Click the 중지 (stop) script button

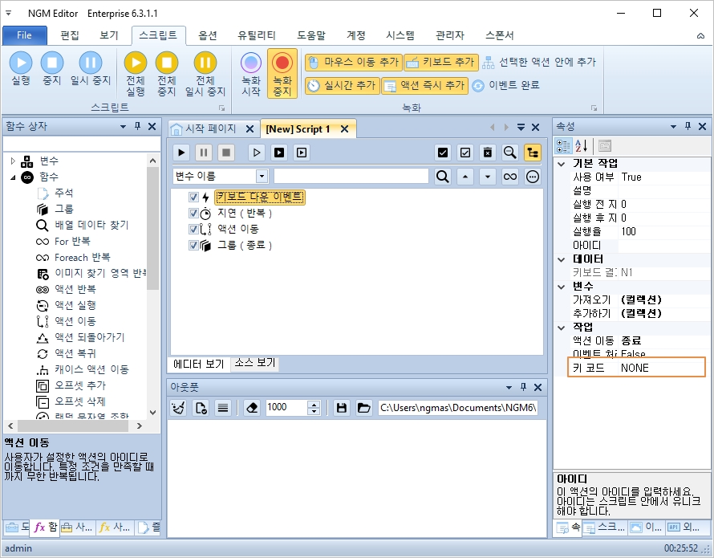[52, 68]
